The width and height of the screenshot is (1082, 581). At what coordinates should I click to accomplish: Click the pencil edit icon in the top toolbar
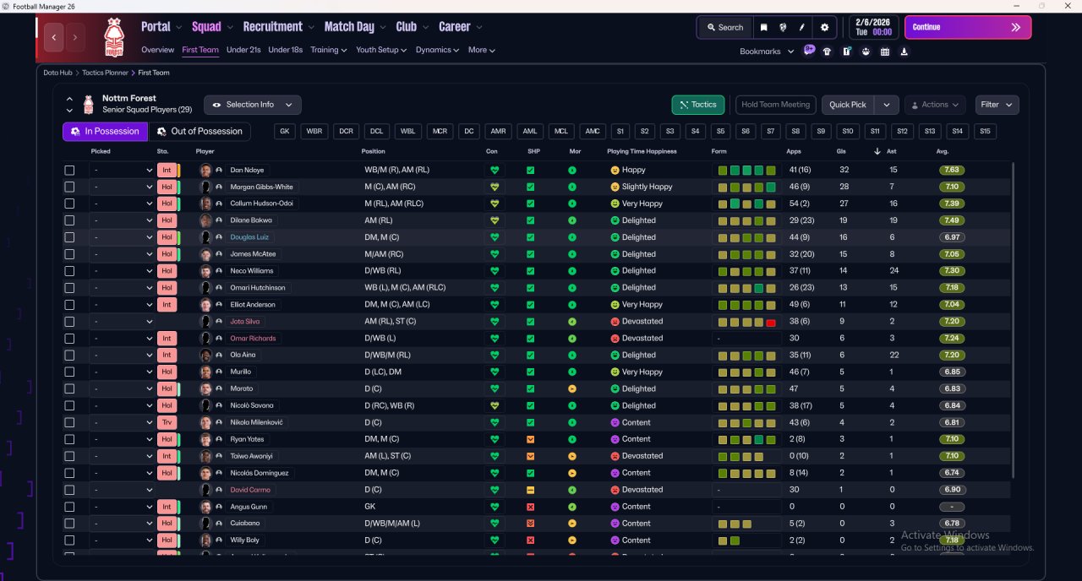(x=801, y=27)
